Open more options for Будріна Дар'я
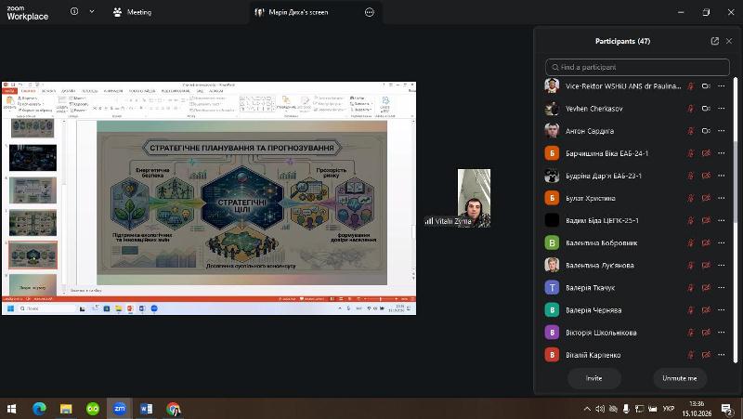The height and width of the screenshot is (419, 743). point(722,176)
